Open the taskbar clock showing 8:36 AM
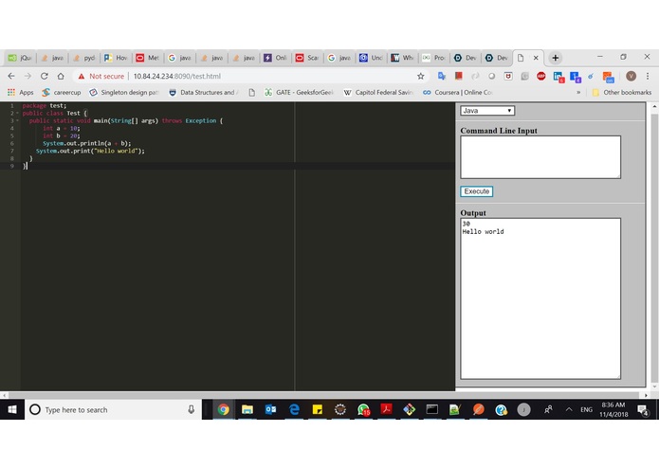The width and height of the screenshot is (659, 468). (x=613, y=409)
